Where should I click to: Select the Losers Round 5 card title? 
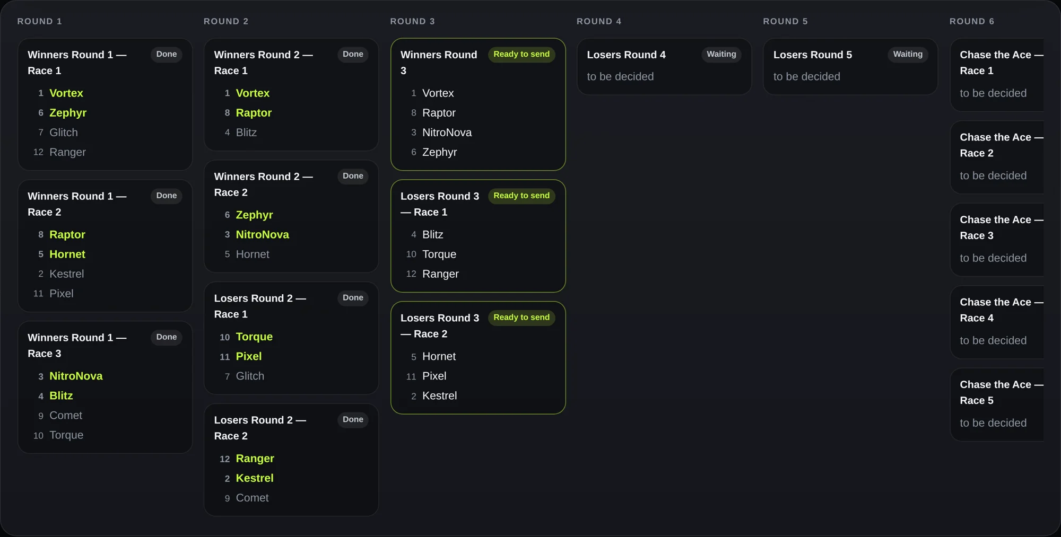pyautogui.click(x=813, y=55)
